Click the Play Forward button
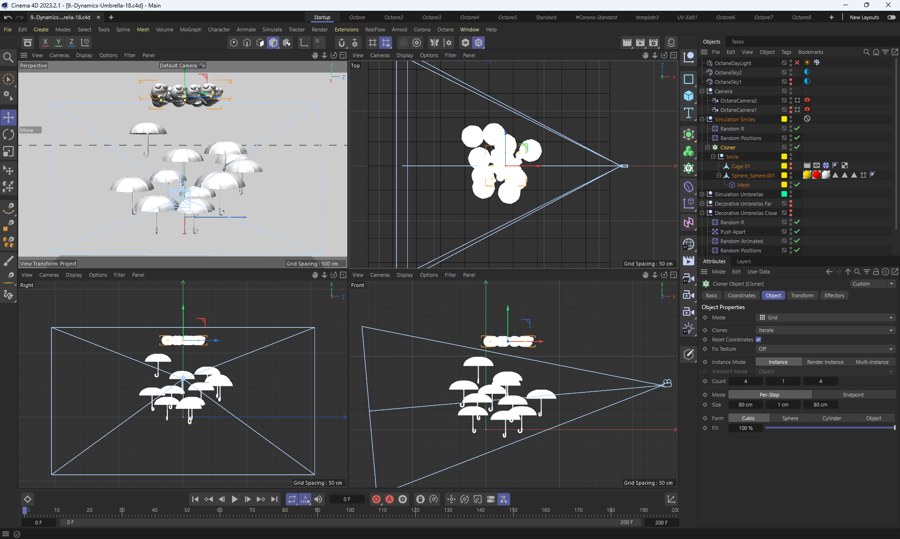Screen dimensions: 900x539 click(x=234, y=499)
